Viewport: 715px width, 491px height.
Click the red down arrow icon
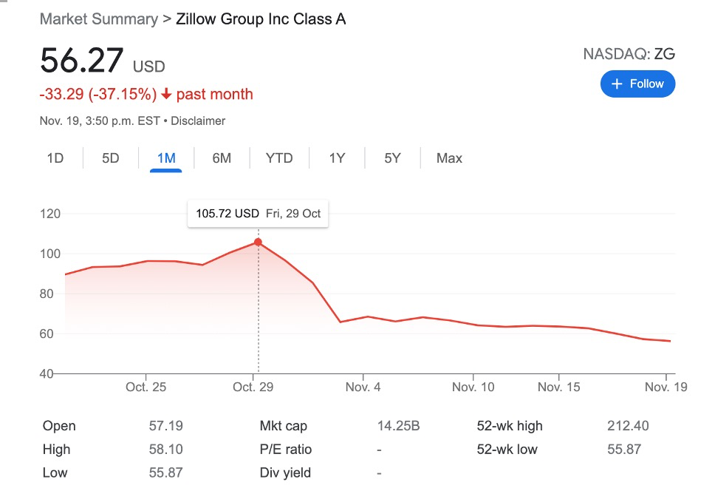coord(166,94)
